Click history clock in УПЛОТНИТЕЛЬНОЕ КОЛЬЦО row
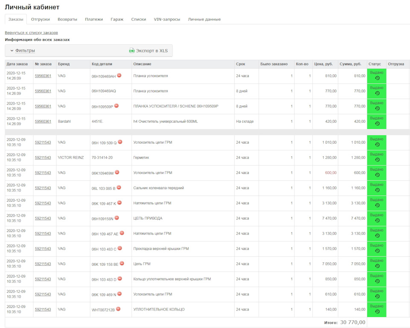This screenshot has width=410, height=328. pos(377,312)
